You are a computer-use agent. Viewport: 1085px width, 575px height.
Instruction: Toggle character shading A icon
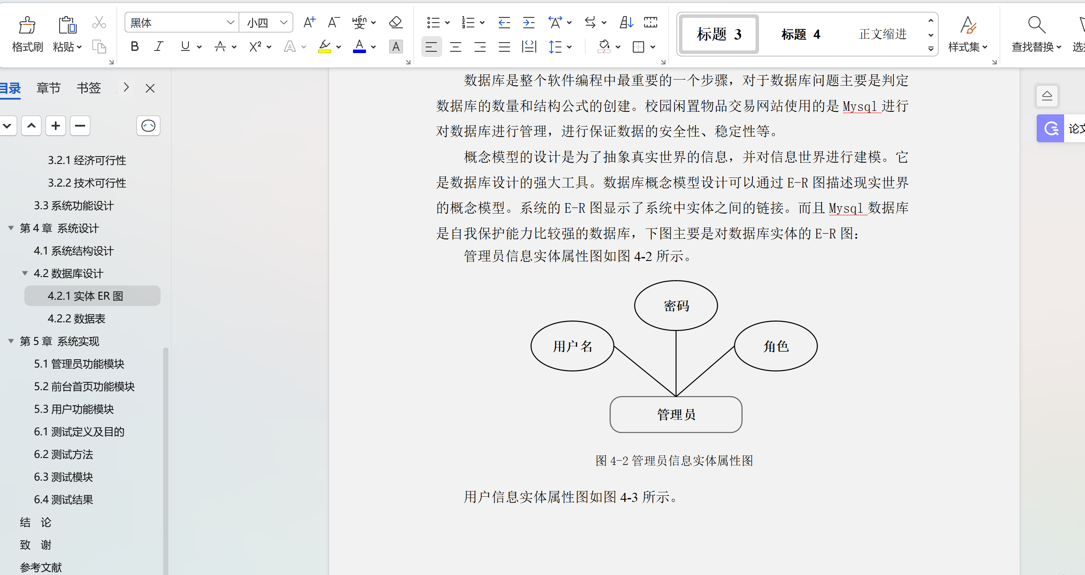click(x=396, y=46)
